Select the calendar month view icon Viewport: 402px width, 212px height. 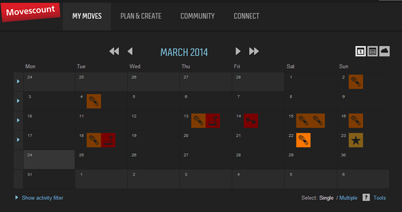pyautogui.click(x=361, y=51)
